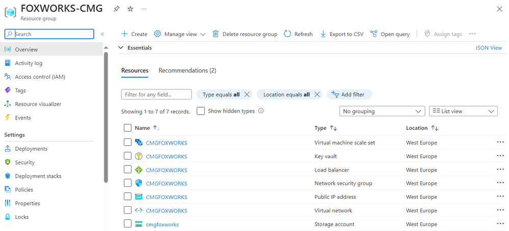Toggle Show hidden types checkbox
This screenshot has height=231, width=509.
coord(201,111)
